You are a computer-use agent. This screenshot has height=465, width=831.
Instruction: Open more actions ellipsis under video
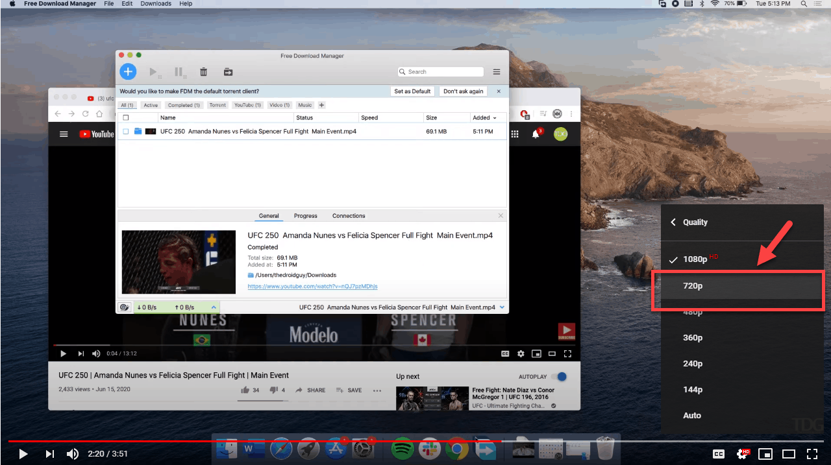coord(377,390)
